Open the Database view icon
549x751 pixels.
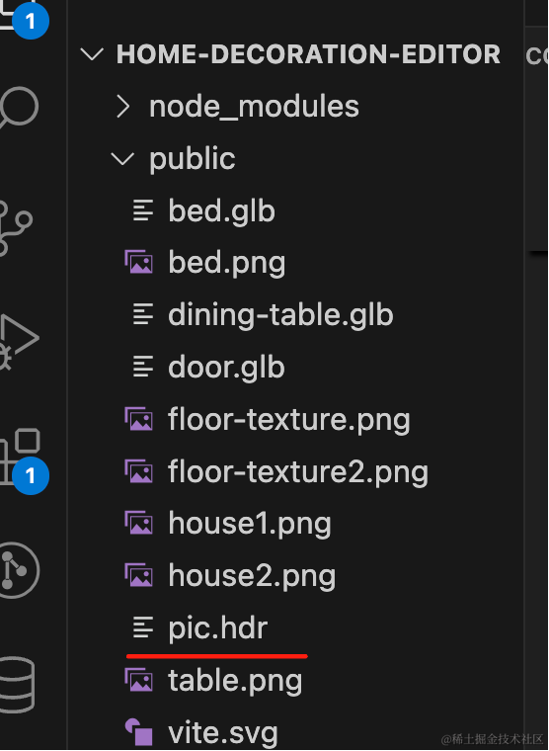click(16, 685)
